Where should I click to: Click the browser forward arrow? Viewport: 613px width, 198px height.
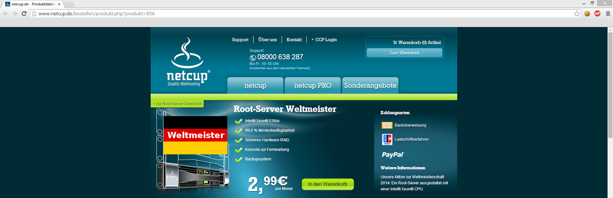[15, 13]
